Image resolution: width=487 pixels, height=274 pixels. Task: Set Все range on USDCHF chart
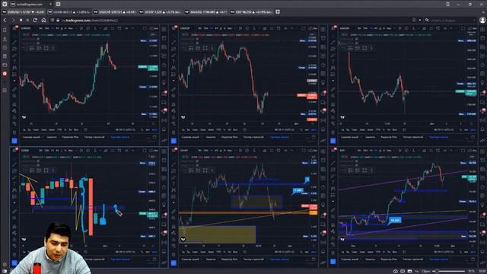pyautogui.click(x=235, y=129)
